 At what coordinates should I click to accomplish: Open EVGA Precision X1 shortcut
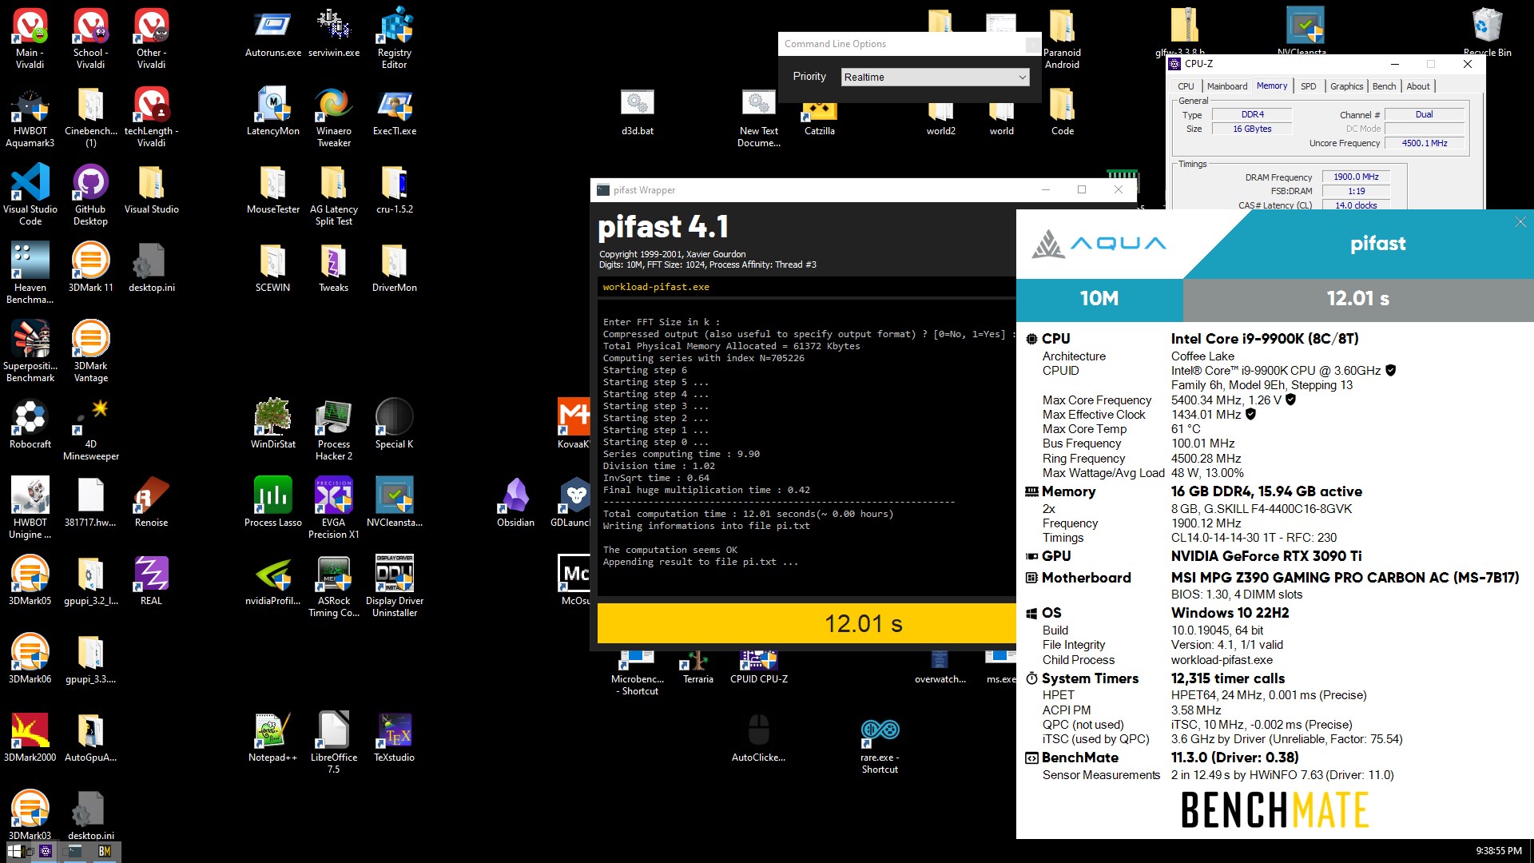point(334,508)
